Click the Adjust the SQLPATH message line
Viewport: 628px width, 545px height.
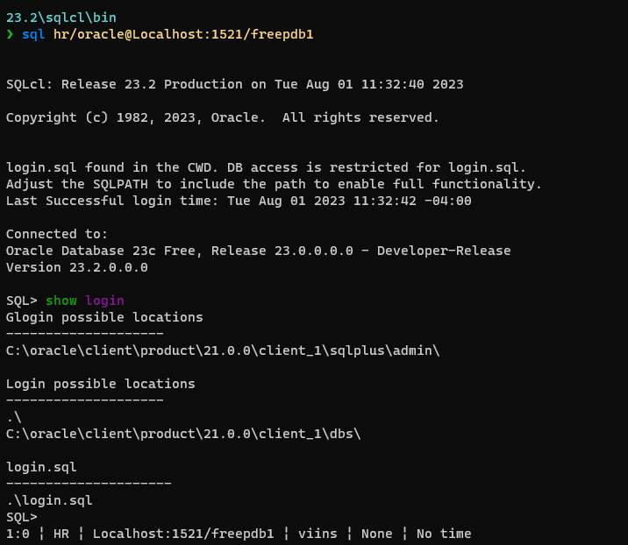(274, 185)
